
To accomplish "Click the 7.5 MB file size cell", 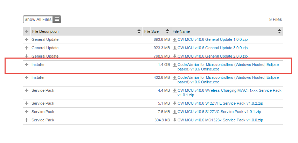I will [x=164, y=112].
